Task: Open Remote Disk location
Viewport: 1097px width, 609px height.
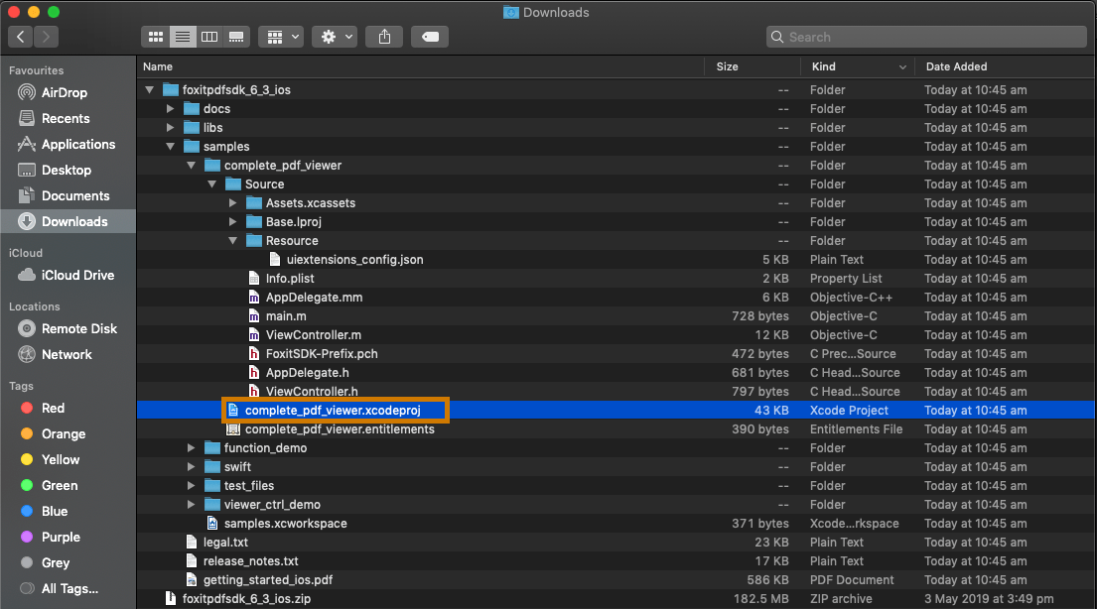Action: click(x=68, y=328)
